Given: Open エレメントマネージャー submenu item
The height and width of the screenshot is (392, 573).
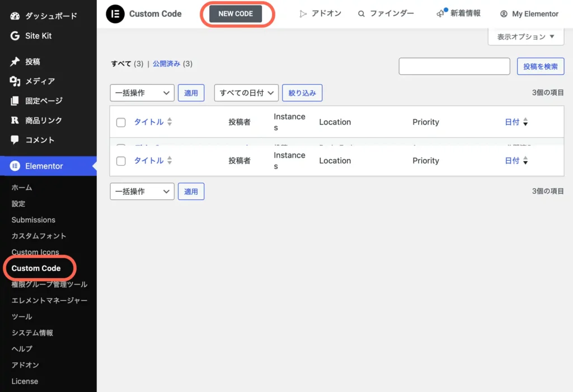Looking at the screenshot, I should [49, 300].
